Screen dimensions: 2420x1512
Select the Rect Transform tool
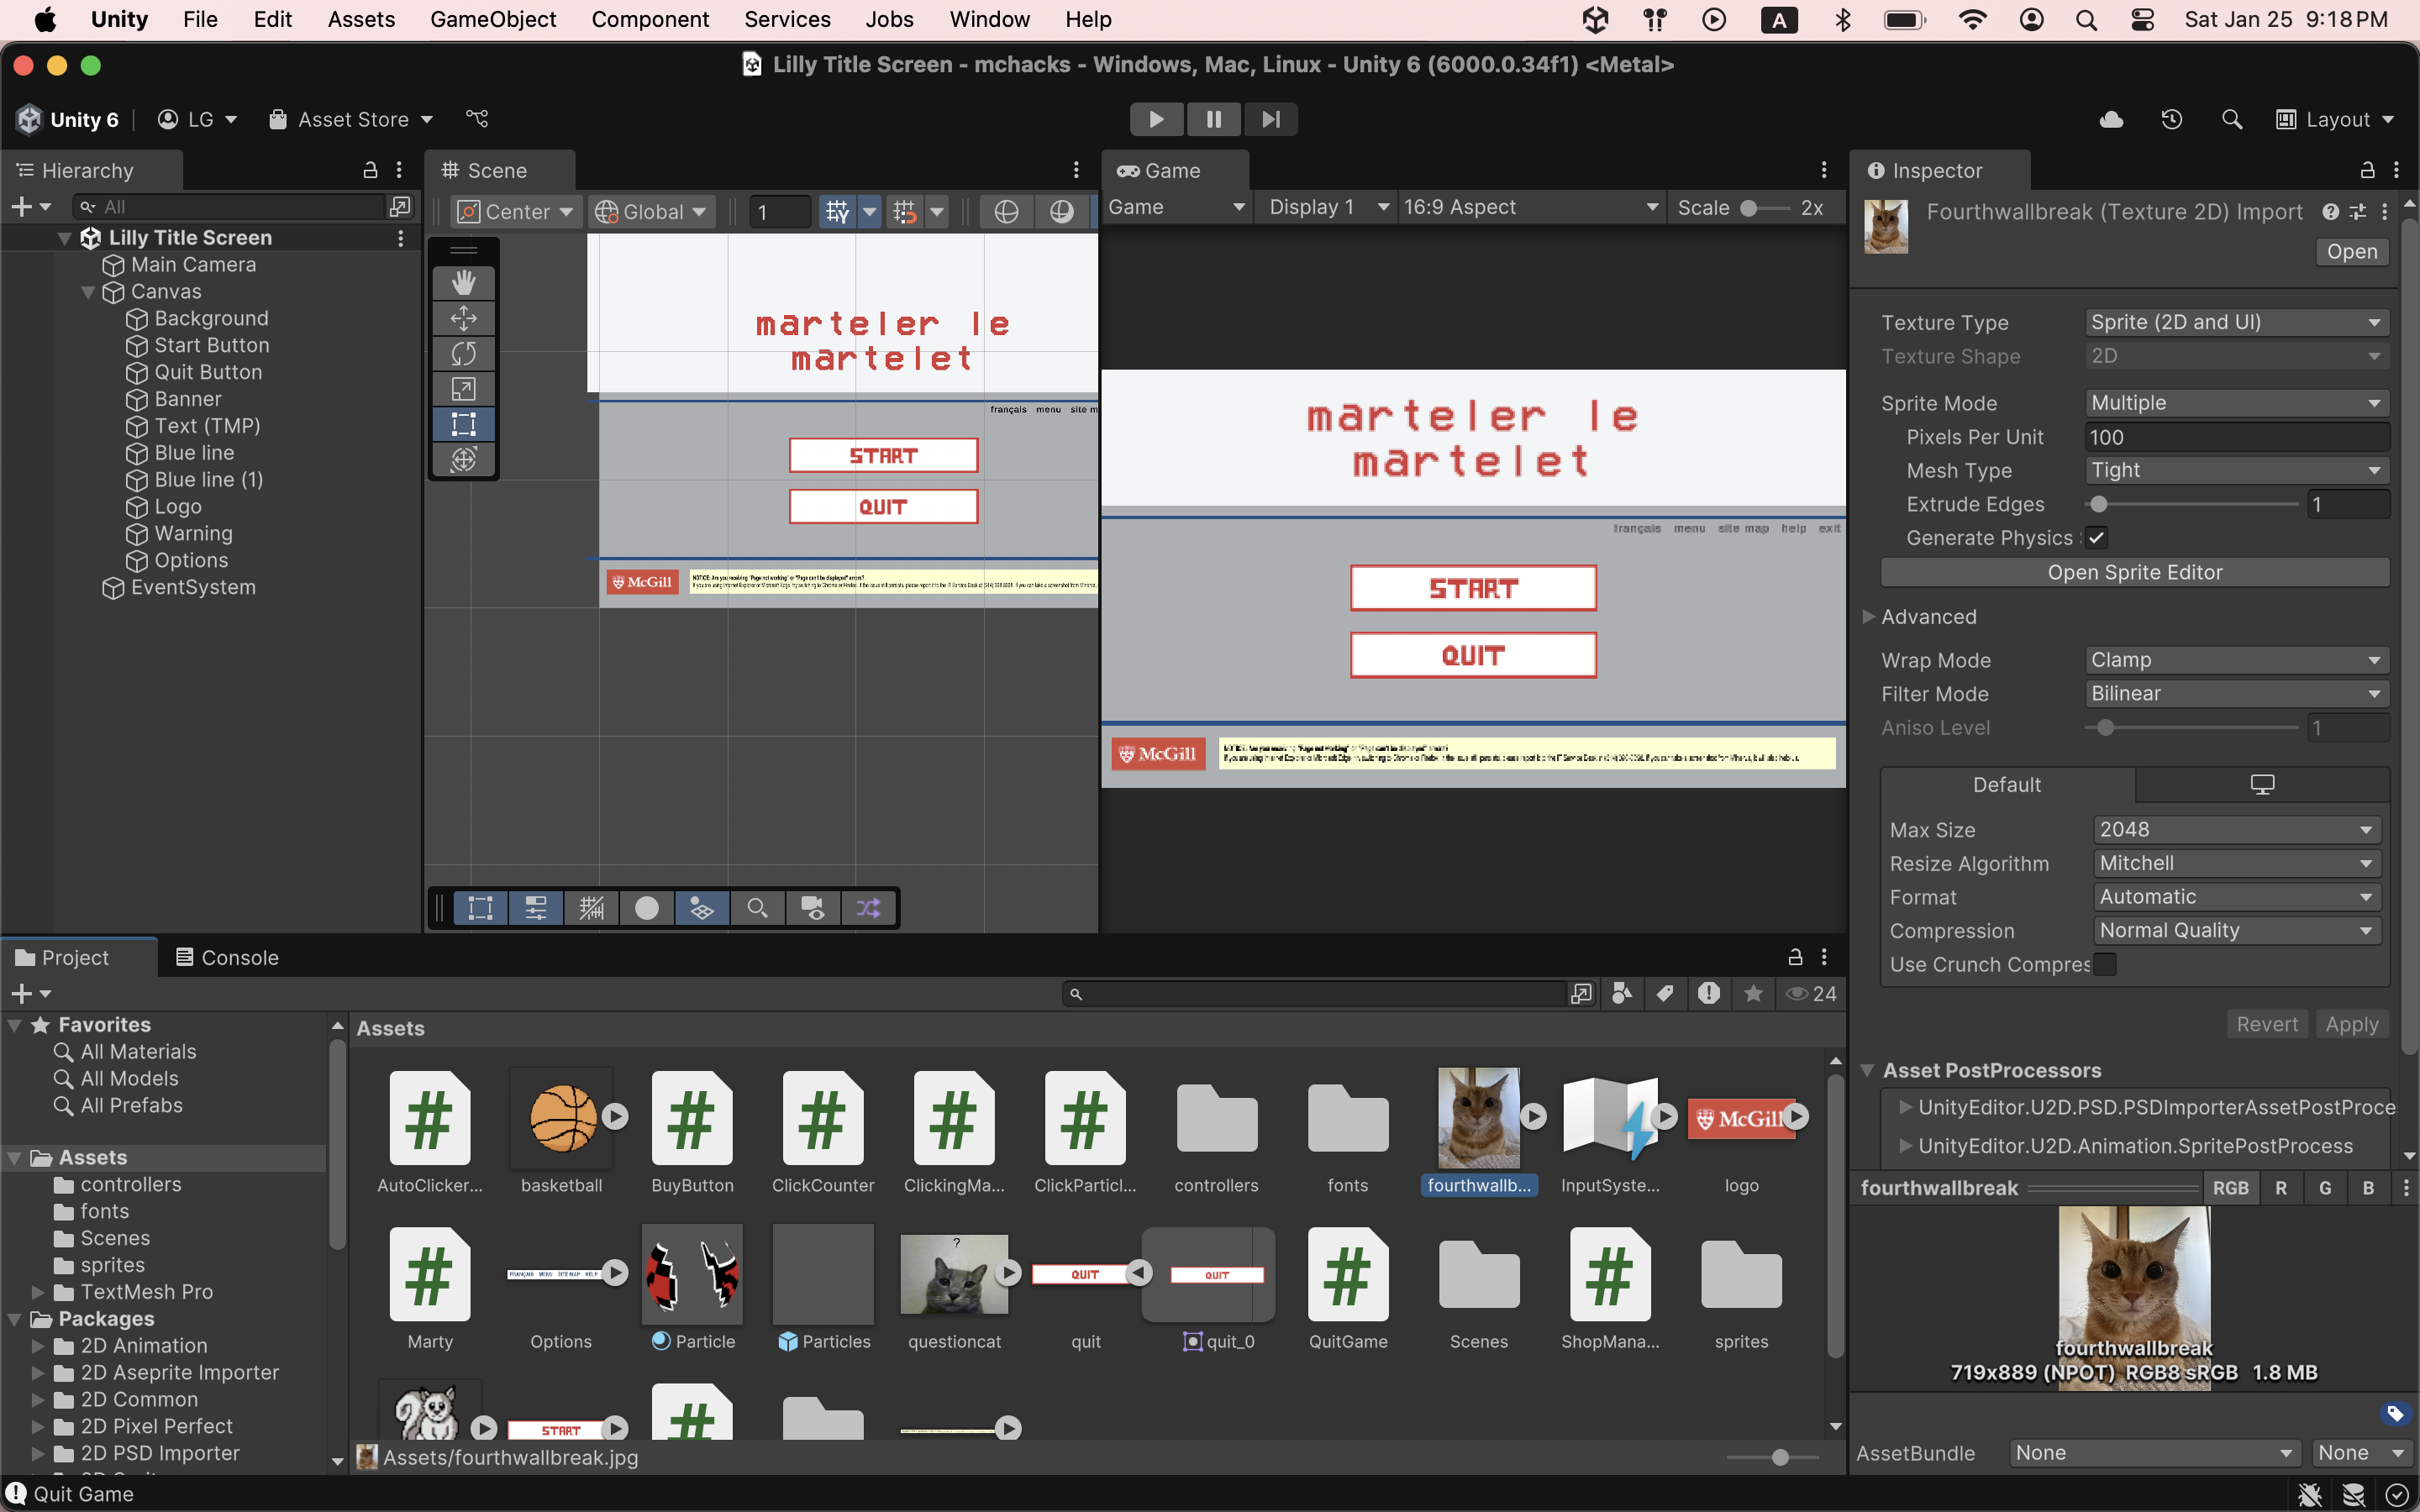point(463,424)
